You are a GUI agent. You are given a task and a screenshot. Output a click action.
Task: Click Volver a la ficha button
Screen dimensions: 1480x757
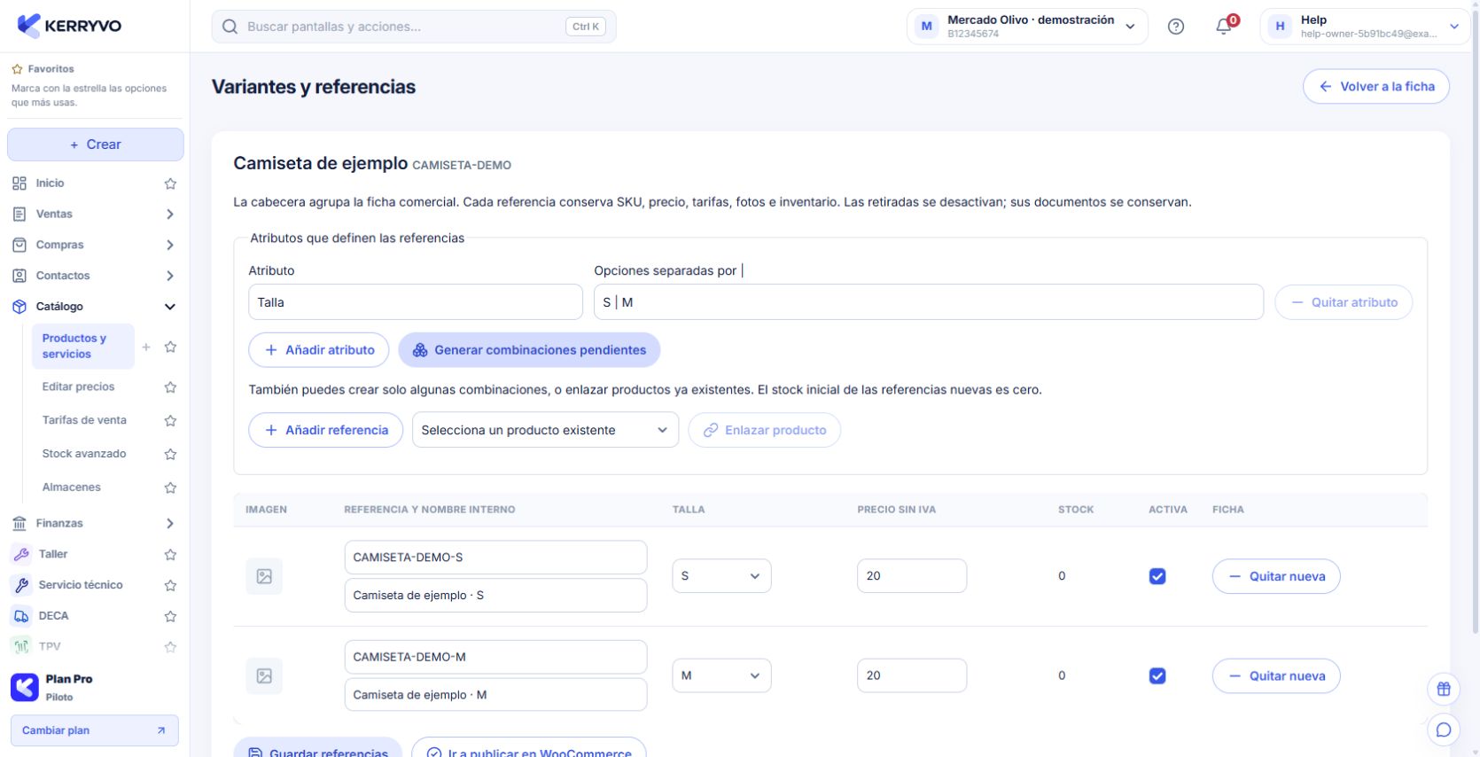[x=1376, y=86]
